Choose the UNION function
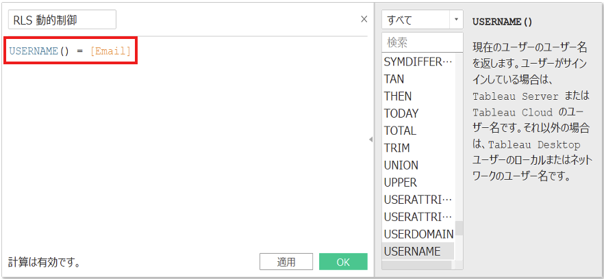 pyautogui.click(x=401, y=165)
